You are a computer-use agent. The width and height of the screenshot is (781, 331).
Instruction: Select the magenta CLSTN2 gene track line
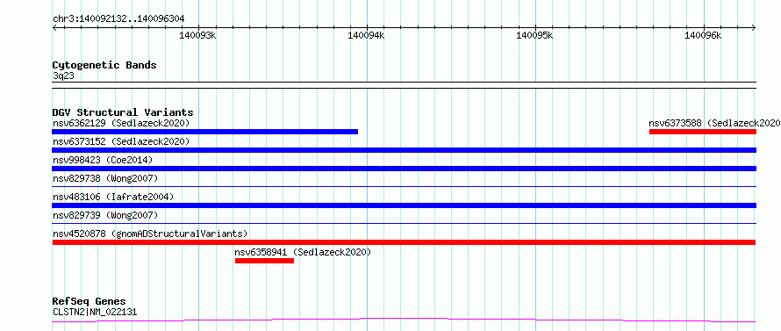404,320
